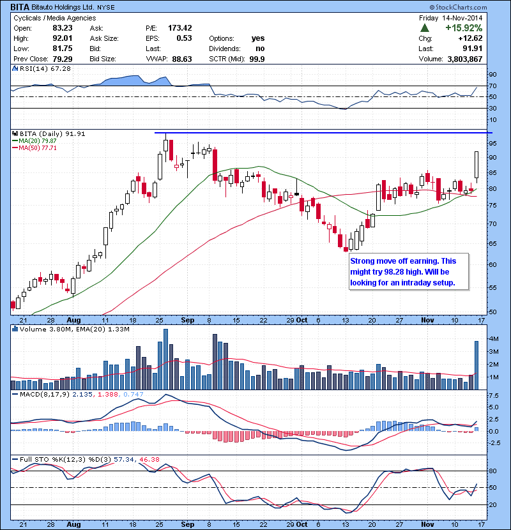The image size is (511, 530).
Task: Click the Volume 3.80M, EMA(20) 1.33M label
Action: coord(74,329)
